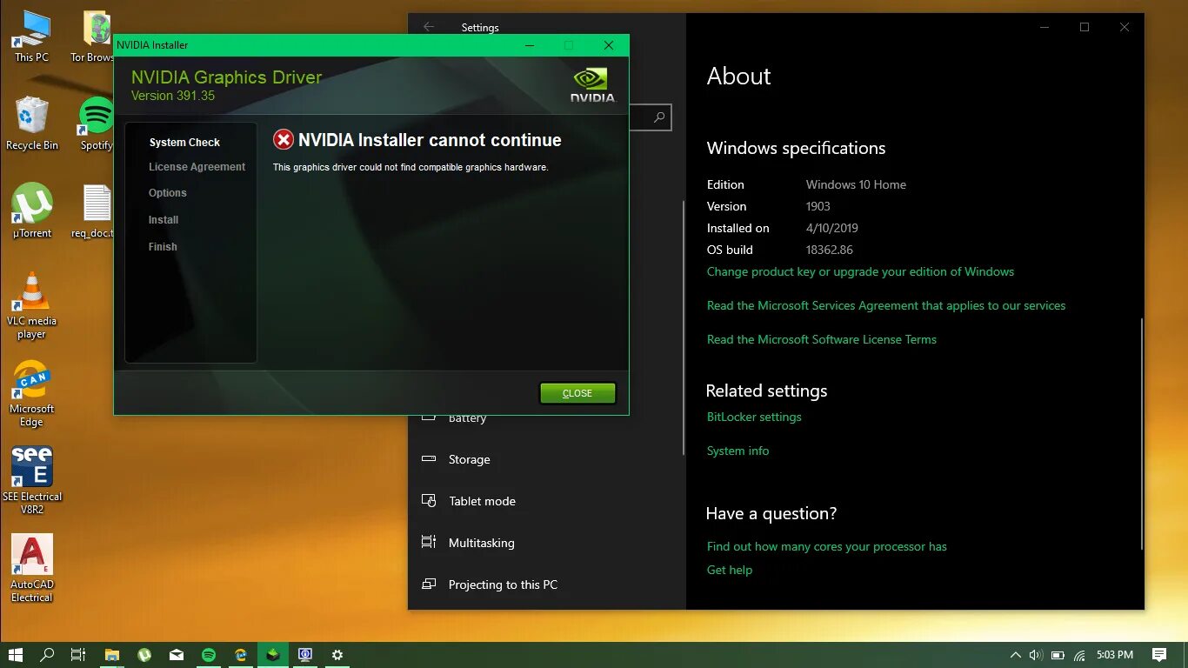
Task: Open volume control in system tray
Action: click(1036, 655)
